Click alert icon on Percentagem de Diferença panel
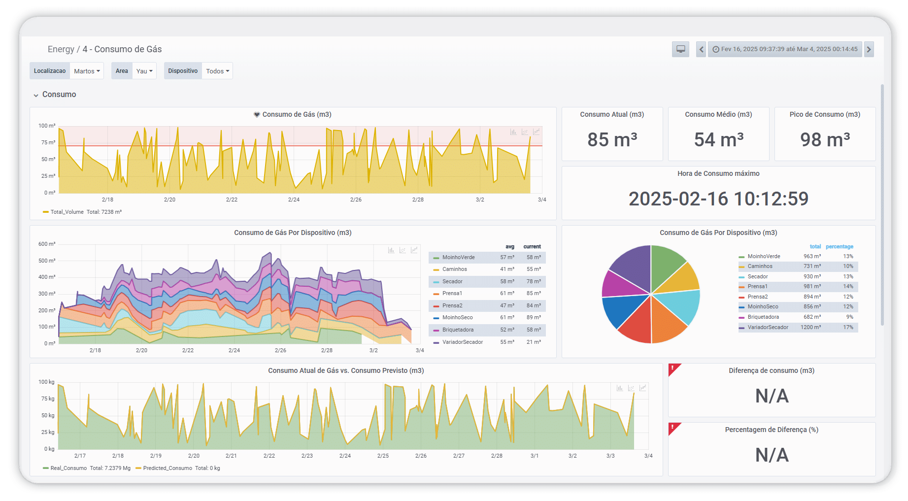908x501 pixels. click(673, 428)
